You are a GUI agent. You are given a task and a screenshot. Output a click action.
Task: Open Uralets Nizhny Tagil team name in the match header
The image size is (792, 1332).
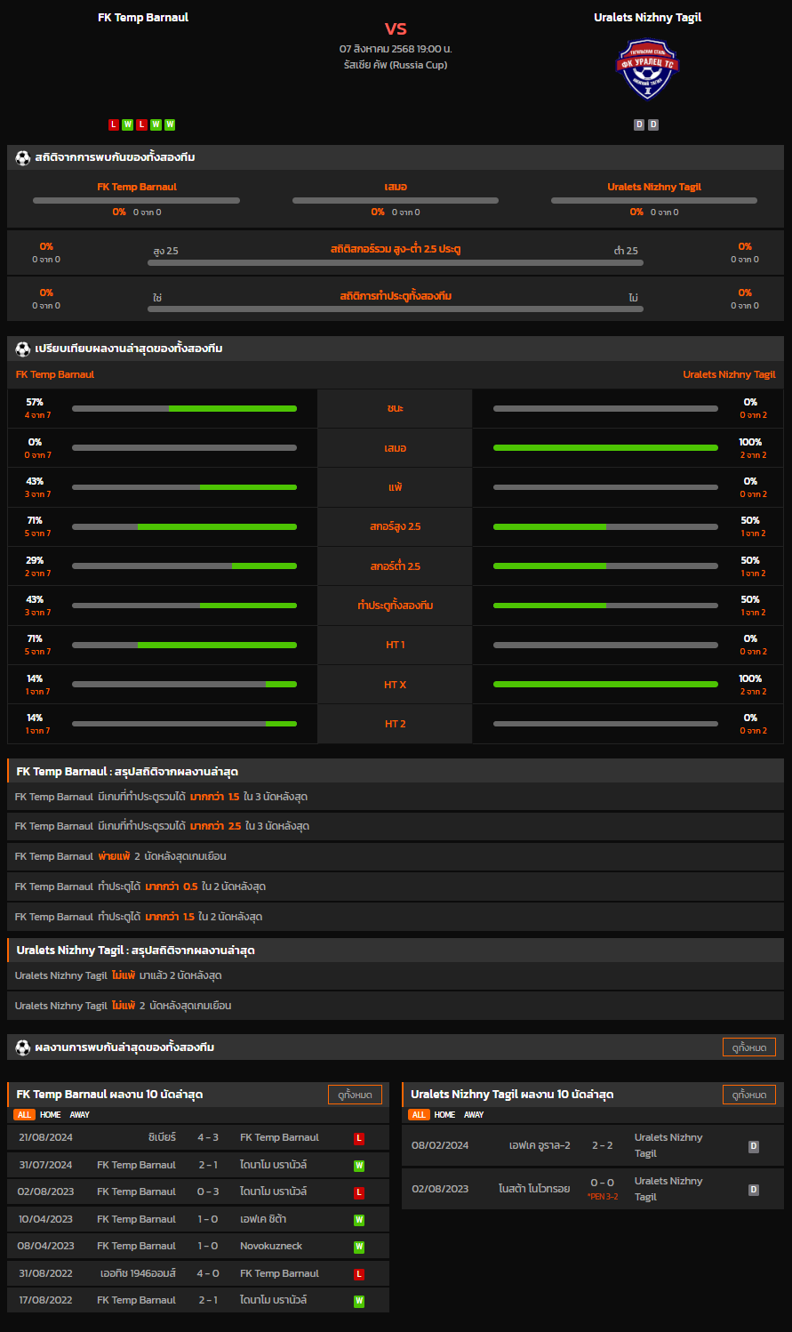point(648,17)
